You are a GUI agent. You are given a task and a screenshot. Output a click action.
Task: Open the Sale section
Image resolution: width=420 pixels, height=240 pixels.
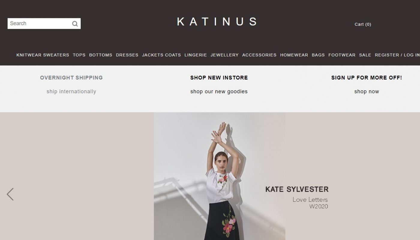coord(365,55)
